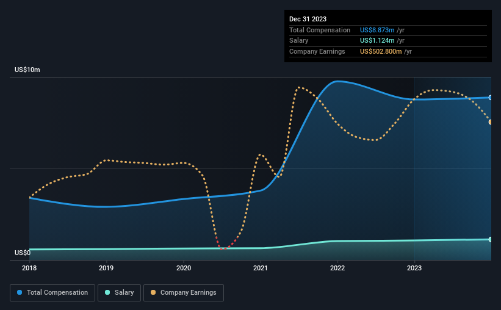Viewport: 501px width, 310px height.
Task: Click the tooltip Company Earnings row label
Action: click(317, 51)
